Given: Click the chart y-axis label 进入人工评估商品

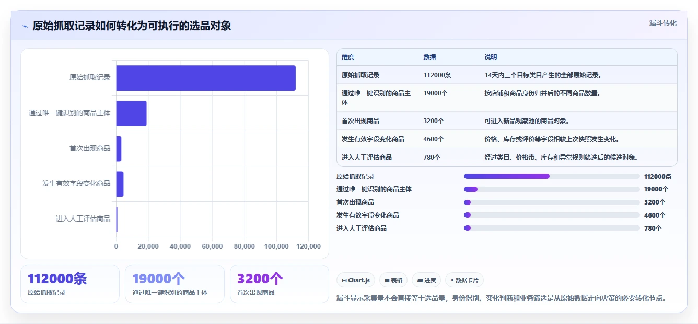Looking at the screenshot, I should (83, 219).
